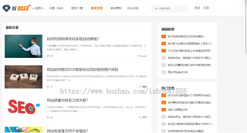Click the 登录 link
Screen dimensions: 247x133
coord(197,8)
